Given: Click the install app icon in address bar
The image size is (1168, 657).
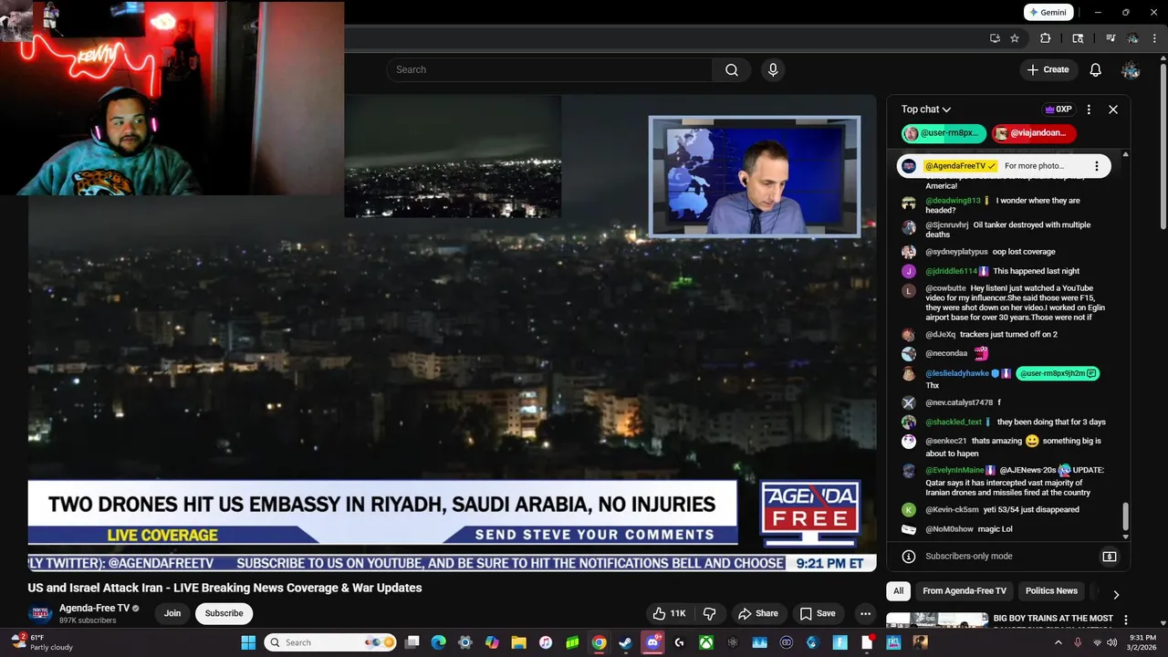Looking at the screenshot, I should (x=995, y=38).
